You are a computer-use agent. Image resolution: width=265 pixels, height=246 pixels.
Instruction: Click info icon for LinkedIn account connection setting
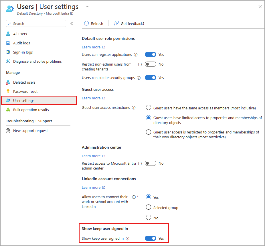[x=134, y=197]
